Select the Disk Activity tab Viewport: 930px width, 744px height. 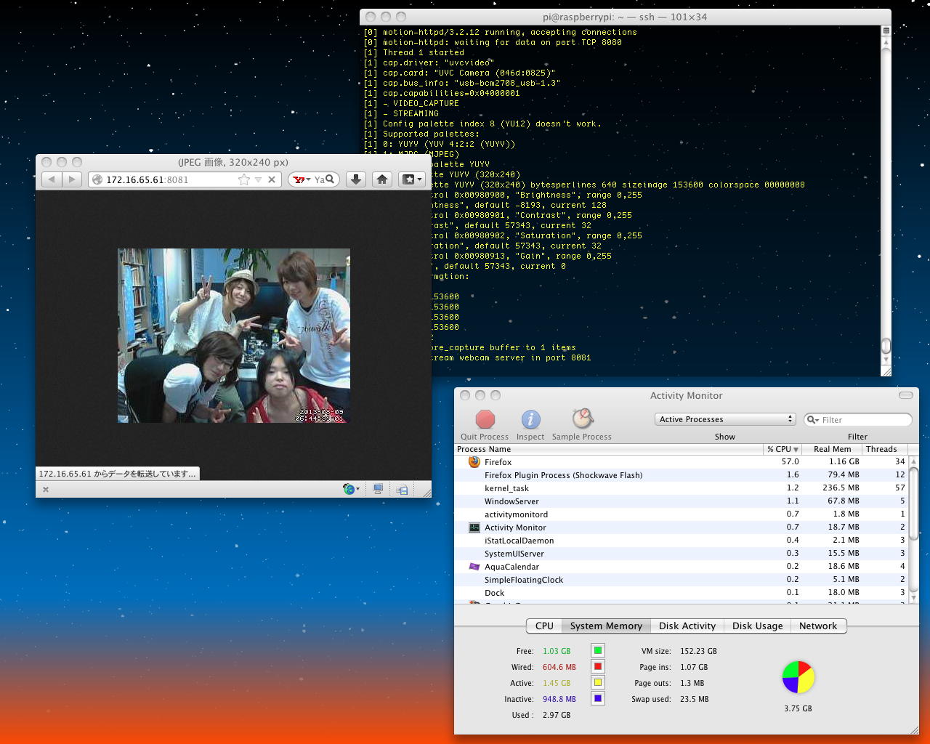click(687, 626)
